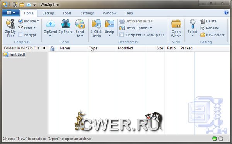The image size is (232, 144).
Task: Click the Rename icon
Action: click(203, 28)
